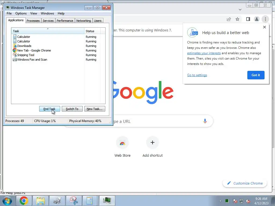This screenshot has height=206, width=275.
Task: Open the Web Store shortcut
Action: [122, 147]
